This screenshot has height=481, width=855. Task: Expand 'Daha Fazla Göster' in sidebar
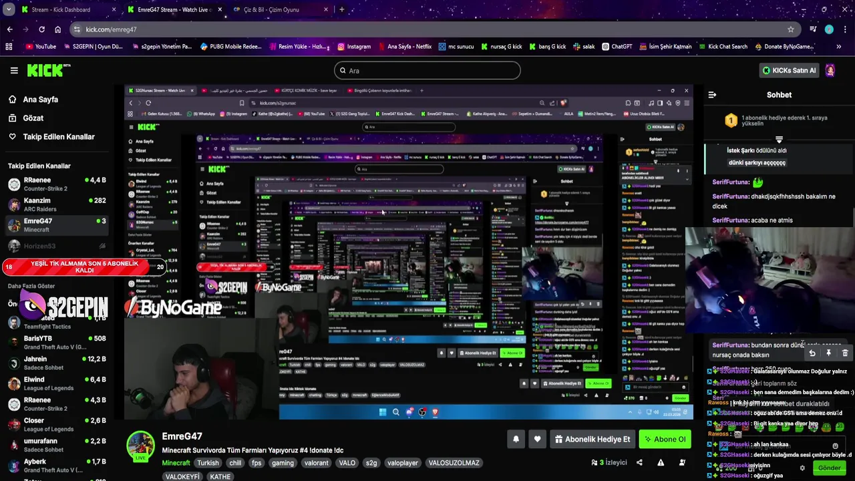31,286
